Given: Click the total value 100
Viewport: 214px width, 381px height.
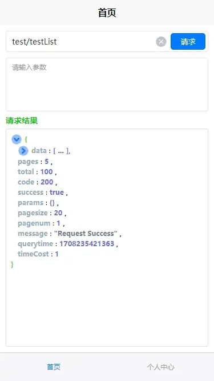Looking at the screenshot, I should 47,172.
